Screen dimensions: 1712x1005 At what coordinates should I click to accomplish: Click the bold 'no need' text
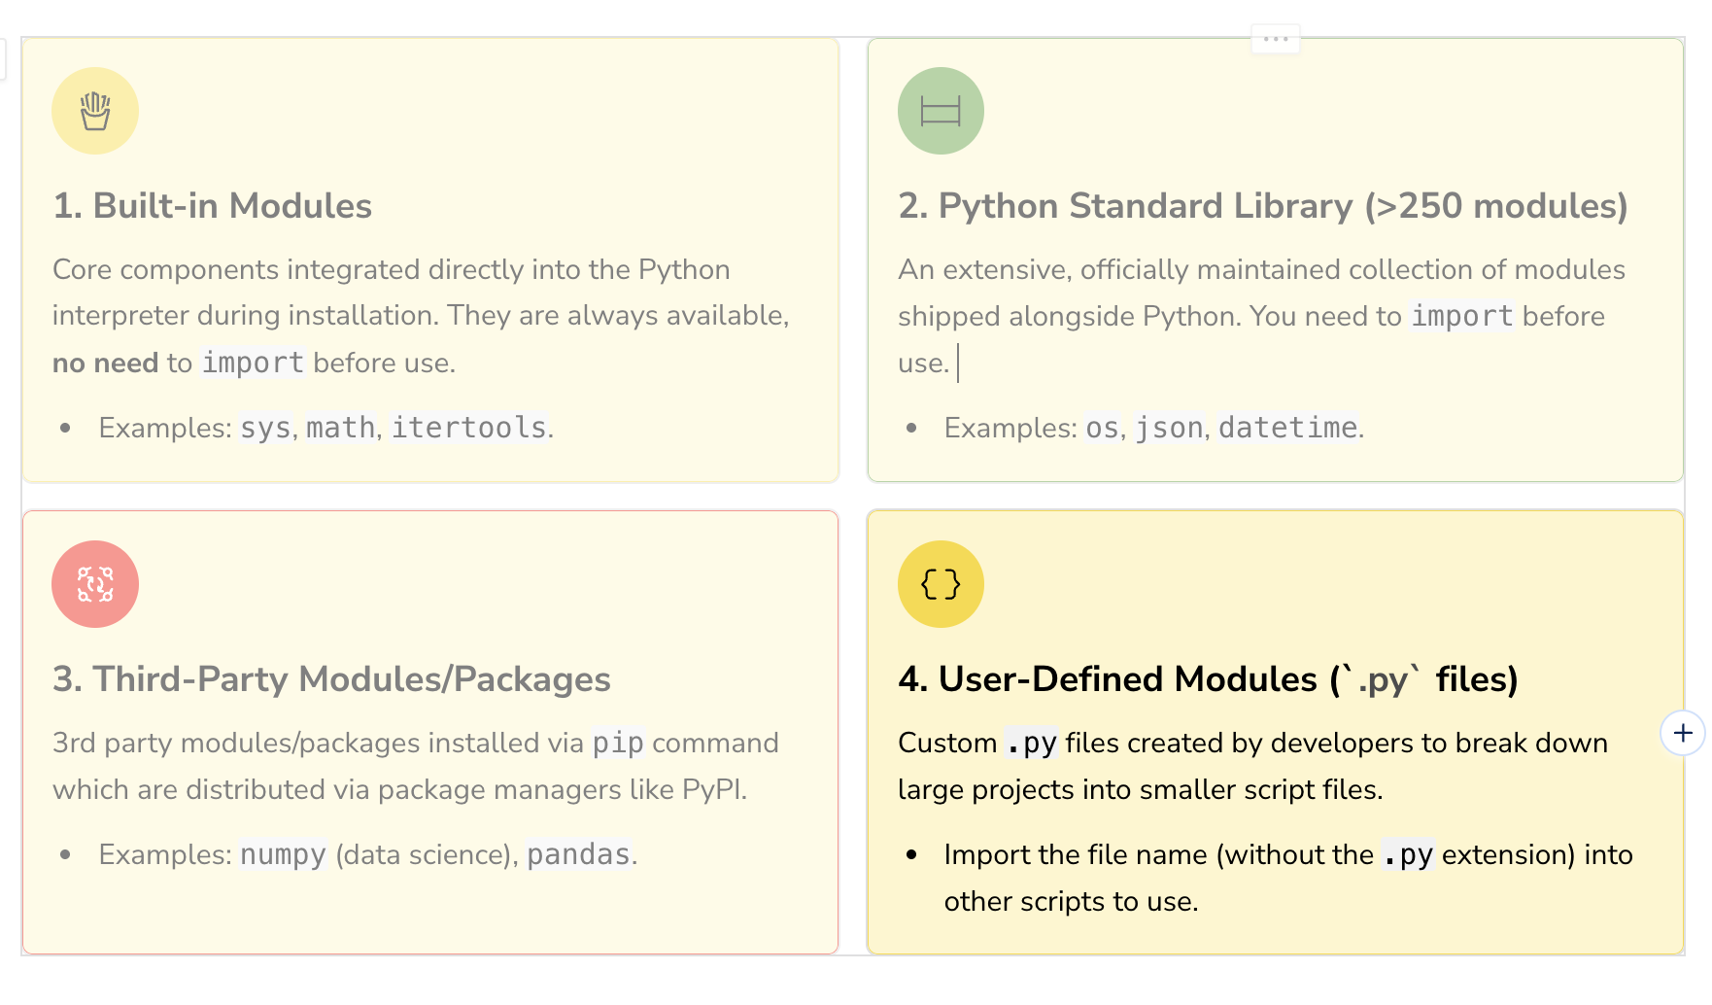pyautogui.click(x=105, y=364)
